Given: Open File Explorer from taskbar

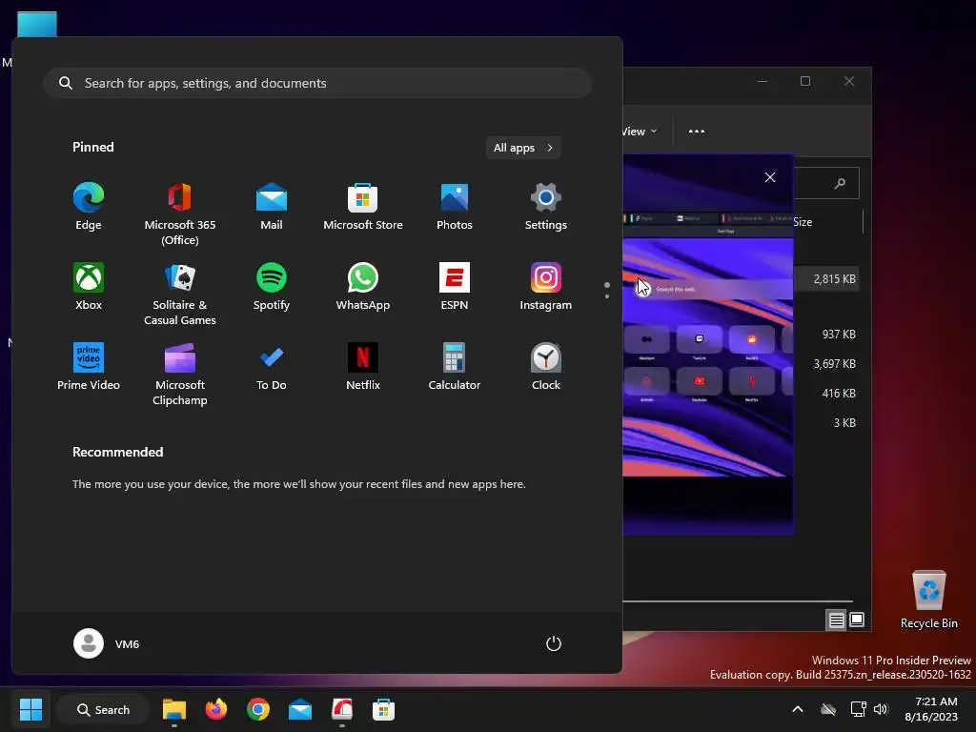Looking at the screenshot, I should click(174, 709).
